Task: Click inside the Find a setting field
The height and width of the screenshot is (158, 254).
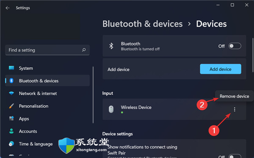Action: point(47,50)
